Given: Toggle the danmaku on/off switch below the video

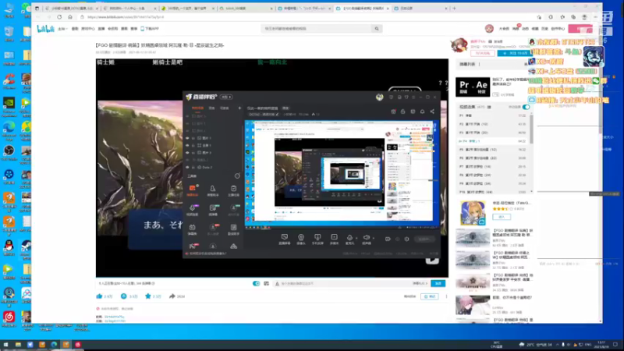Looking at the screenshot, I should (x=257, y=283).
